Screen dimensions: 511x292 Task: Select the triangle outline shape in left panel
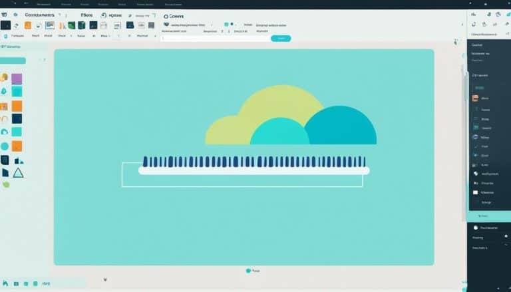click(17, 173)
